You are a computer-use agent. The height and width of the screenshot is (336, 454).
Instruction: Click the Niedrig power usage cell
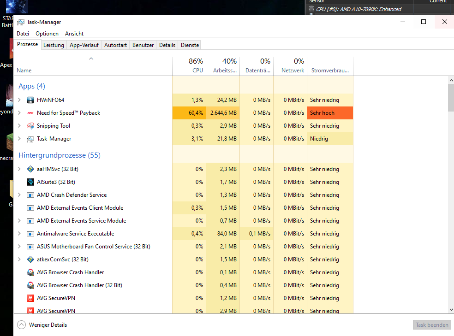click(x=330, y=139)
